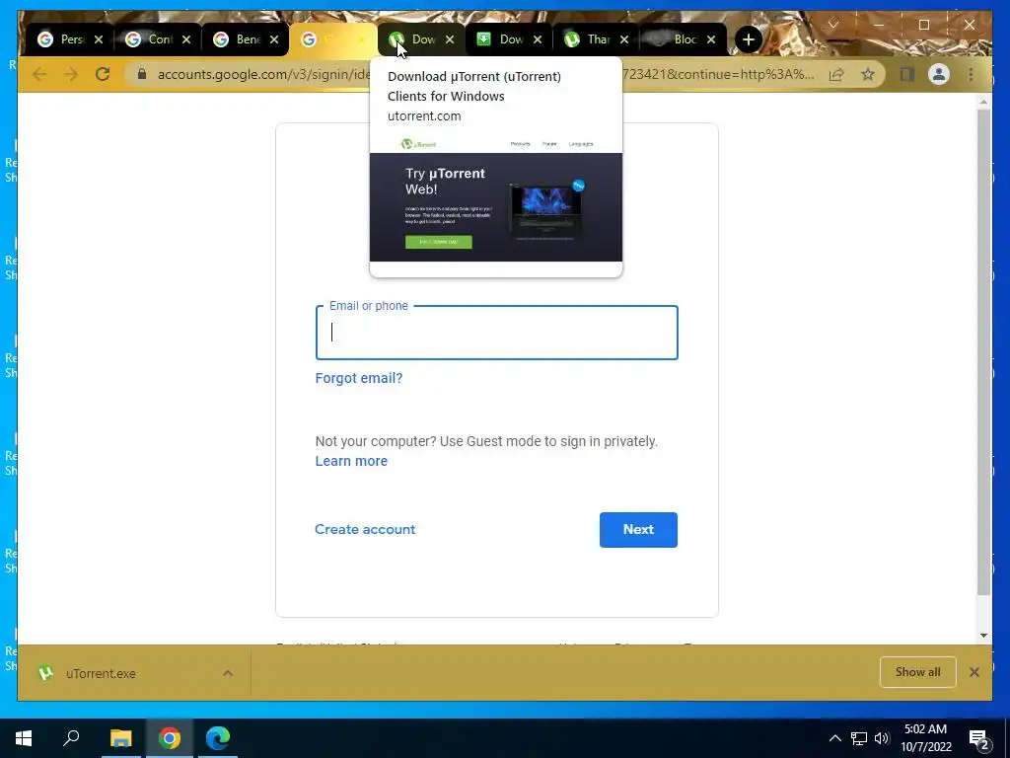
Task: Click the Chrome taskbar icon
Action: 170,738
